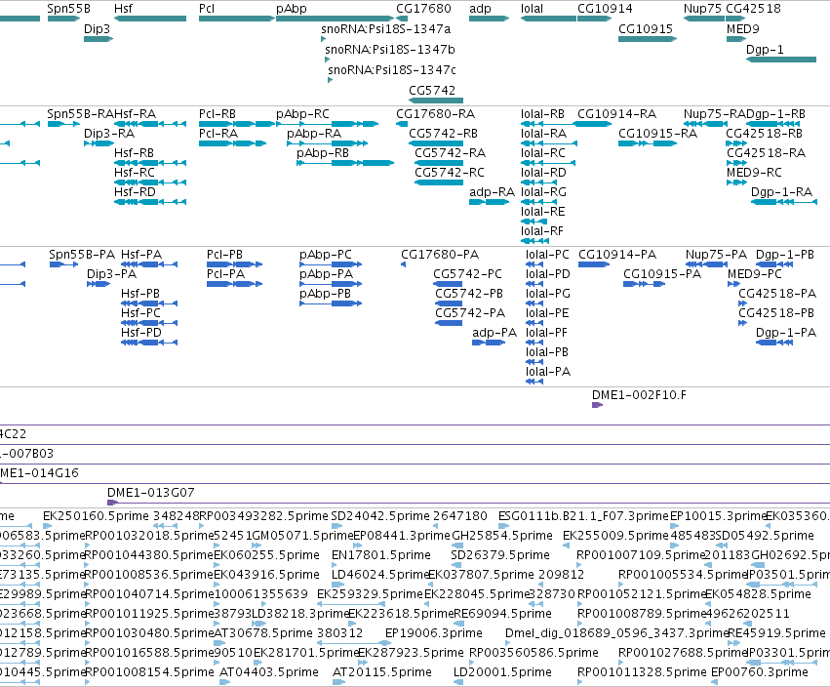
Task: Open the Dgp-1-PB protein label
Action: pos(785,255)
